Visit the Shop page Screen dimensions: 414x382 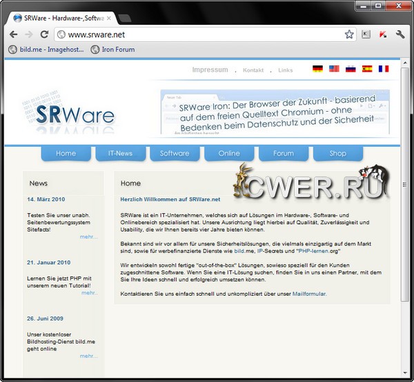pos(337,153)
